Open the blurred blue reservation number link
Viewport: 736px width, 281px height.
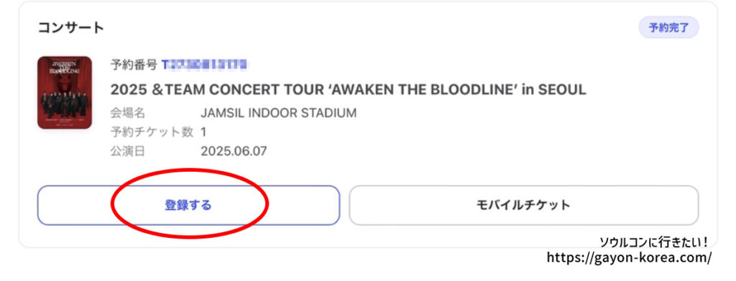click(x=205, y=64)
